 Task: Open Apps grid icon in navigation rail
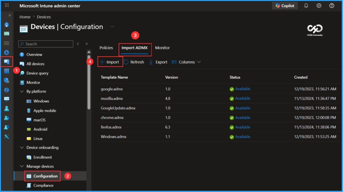pyautogui.click(x=7, y=71)
